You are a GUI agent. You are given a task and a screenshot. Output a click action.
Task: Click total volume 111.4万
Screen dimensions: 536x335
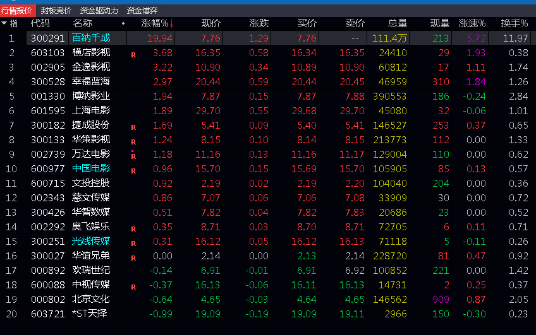click(389, 38)
